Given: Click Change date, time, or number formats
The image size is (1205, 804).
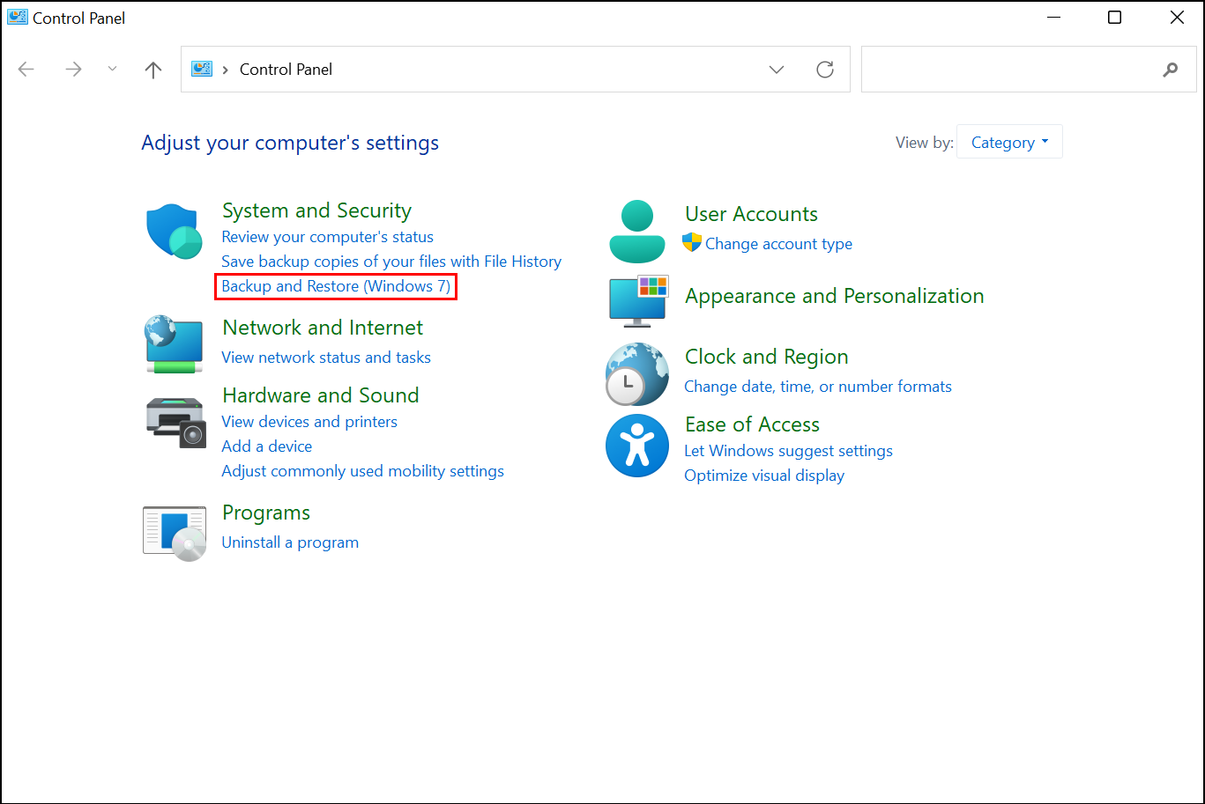Looking at the screenshot, I should (818, 387).
